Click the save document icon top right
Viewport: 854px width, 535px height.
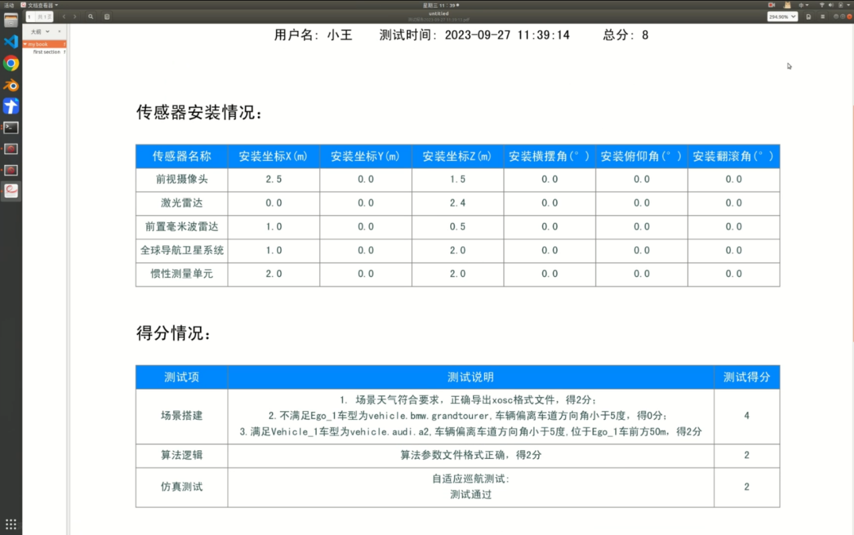coord(808,16)
